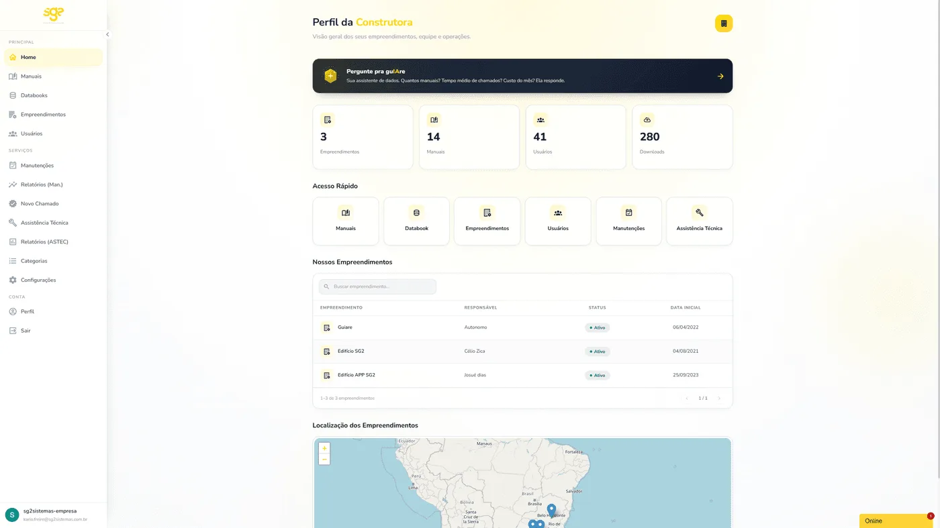Go to previous page of empreendimentos table
940x528 pixels.
pyautogui.click(x=687, y=399)
